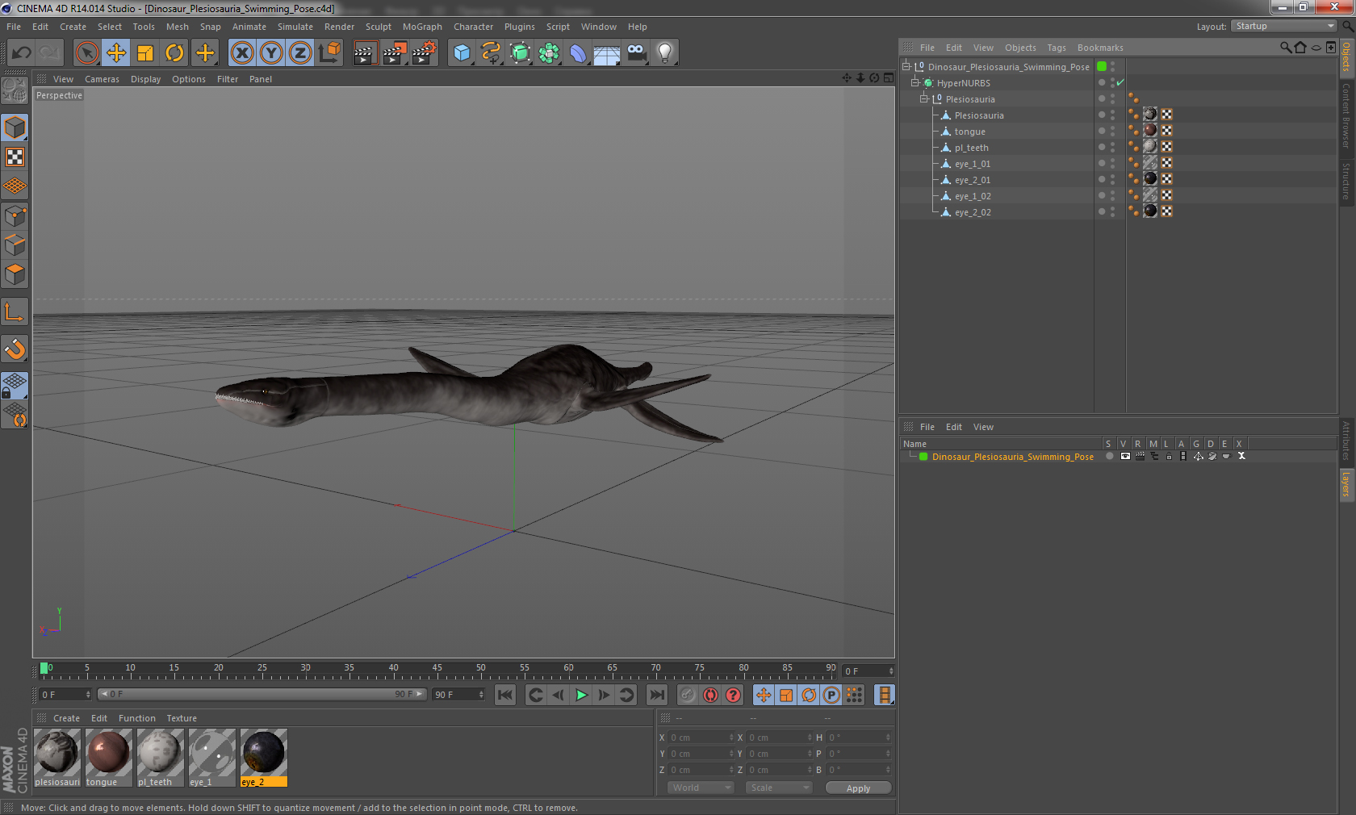Toggle X axis lock
This screenshot has width=1356, height=815.
[241, 53]
